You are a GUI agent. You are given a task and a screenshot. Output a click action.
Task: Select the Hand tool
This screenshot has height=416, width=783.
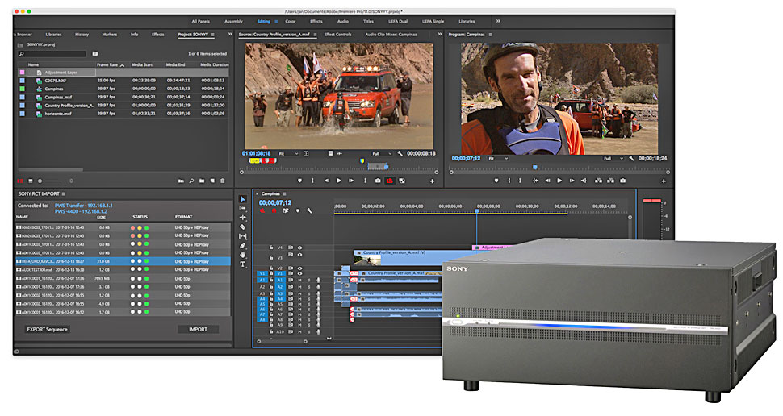tap(243, 255)
